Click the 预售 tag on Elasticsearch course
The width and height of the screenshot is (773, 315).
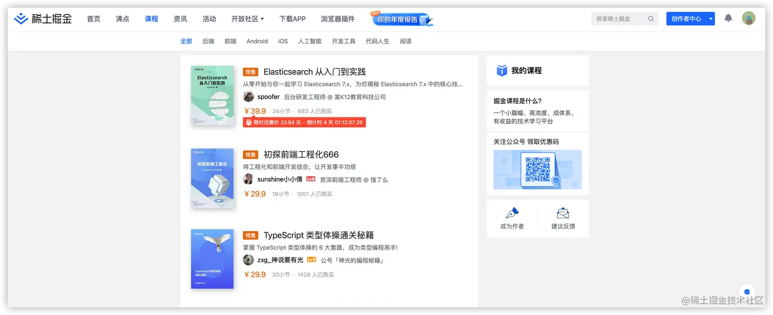point(251,72)
